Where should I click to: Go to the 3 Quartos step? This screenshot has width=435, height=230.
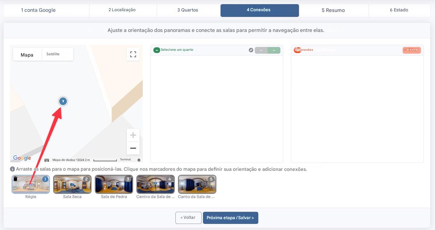(x=188, y=10)
